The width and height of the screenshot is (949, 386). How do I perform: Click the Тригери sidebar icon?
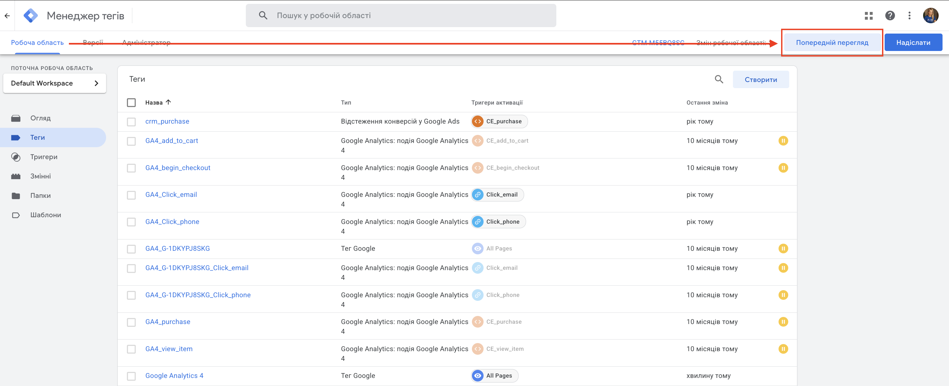tap(16, 157)
